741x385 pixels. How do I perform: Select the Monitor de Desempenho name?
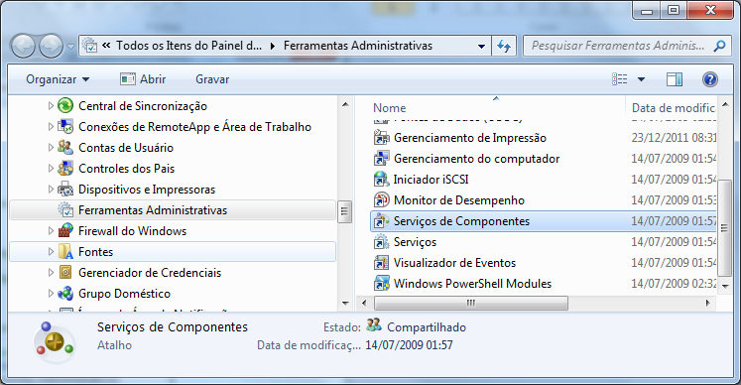click(459, 200)
